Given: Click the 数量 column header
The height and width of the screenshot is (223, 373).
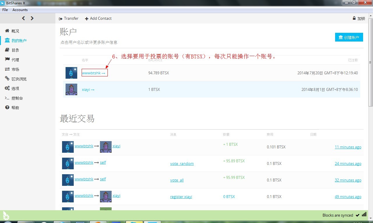Looking at the screenshot, I should [226, 134].
